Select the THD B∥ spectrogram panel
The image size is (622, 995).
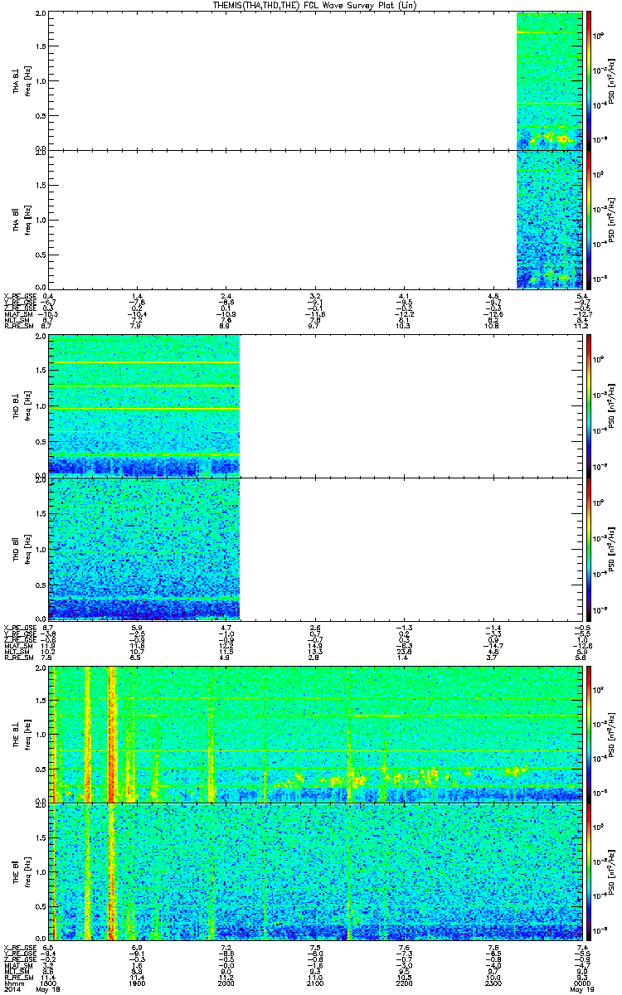315,547
